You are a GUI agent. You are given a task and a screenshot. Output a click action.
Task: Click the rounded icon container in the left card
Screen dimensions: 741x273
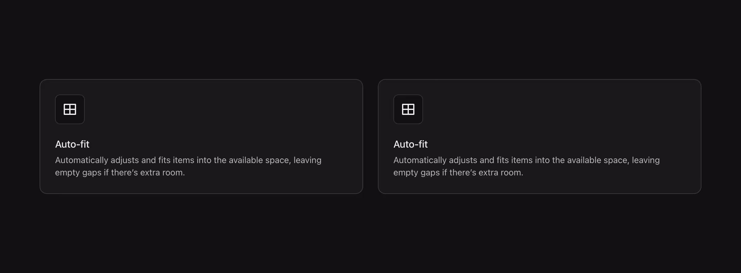[70, 109]
